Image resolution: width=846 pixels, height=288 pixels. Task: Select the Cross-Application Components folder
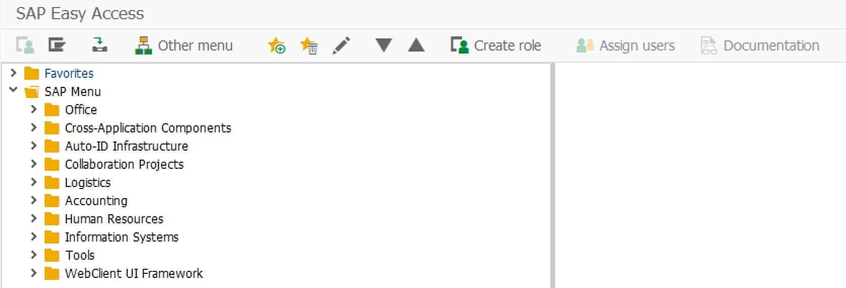click(147, 128)
